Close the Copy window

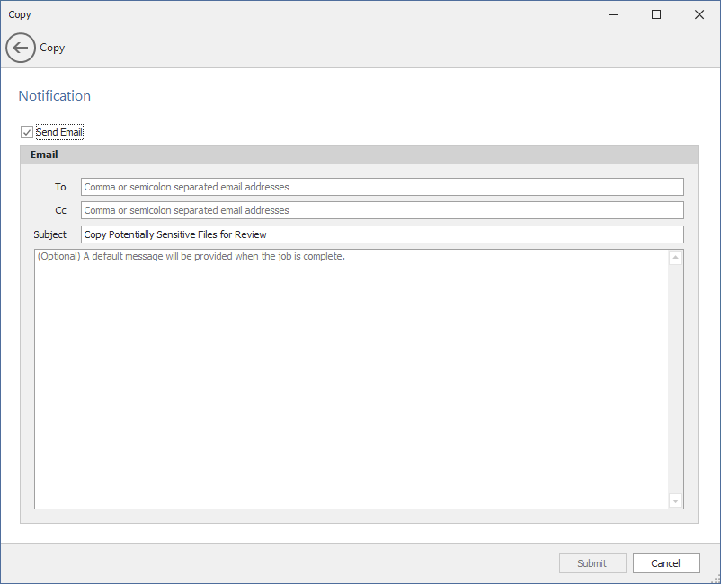(699, 14)
